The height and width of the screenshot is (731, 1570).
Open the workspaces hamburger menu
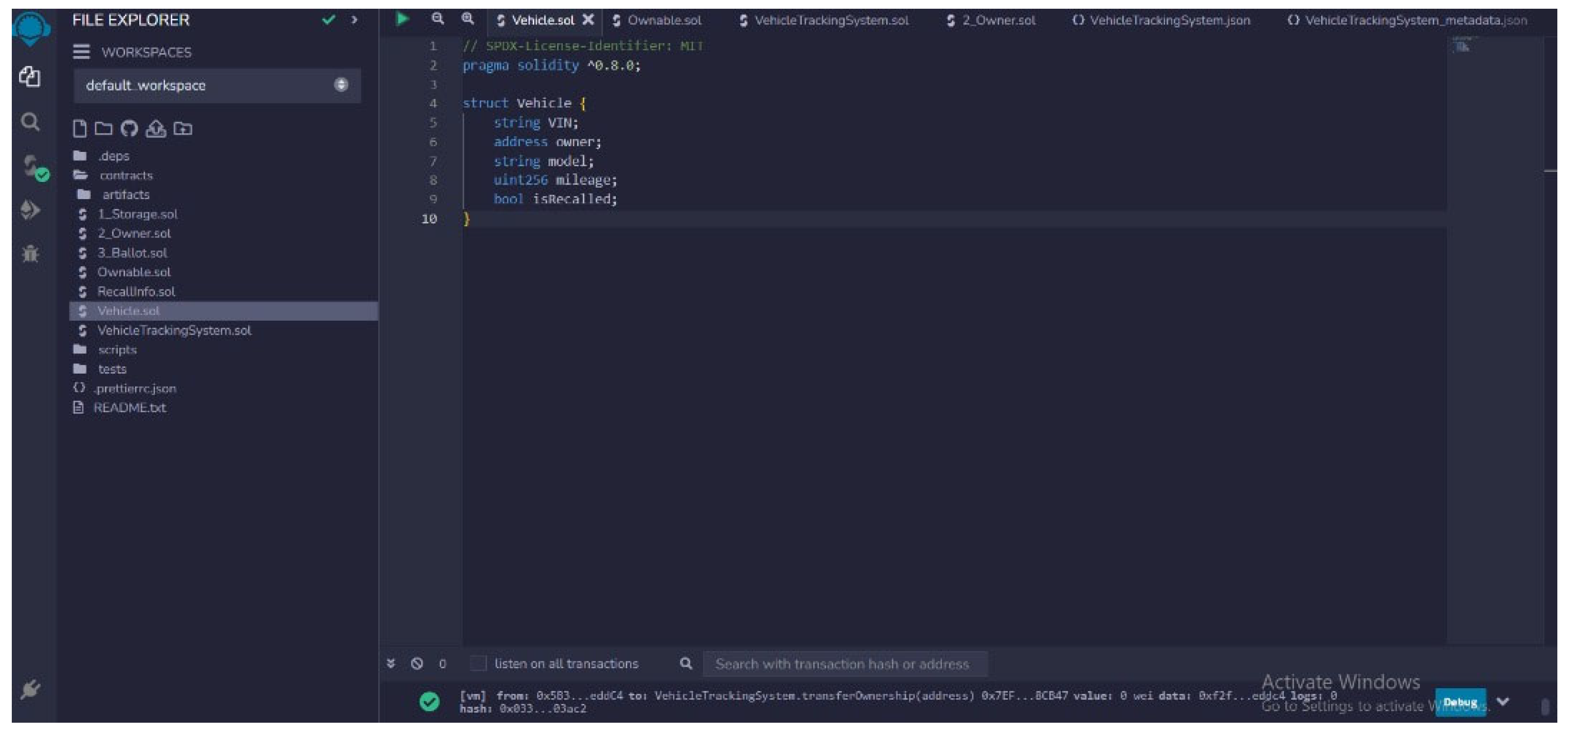(x=81, y=52)
